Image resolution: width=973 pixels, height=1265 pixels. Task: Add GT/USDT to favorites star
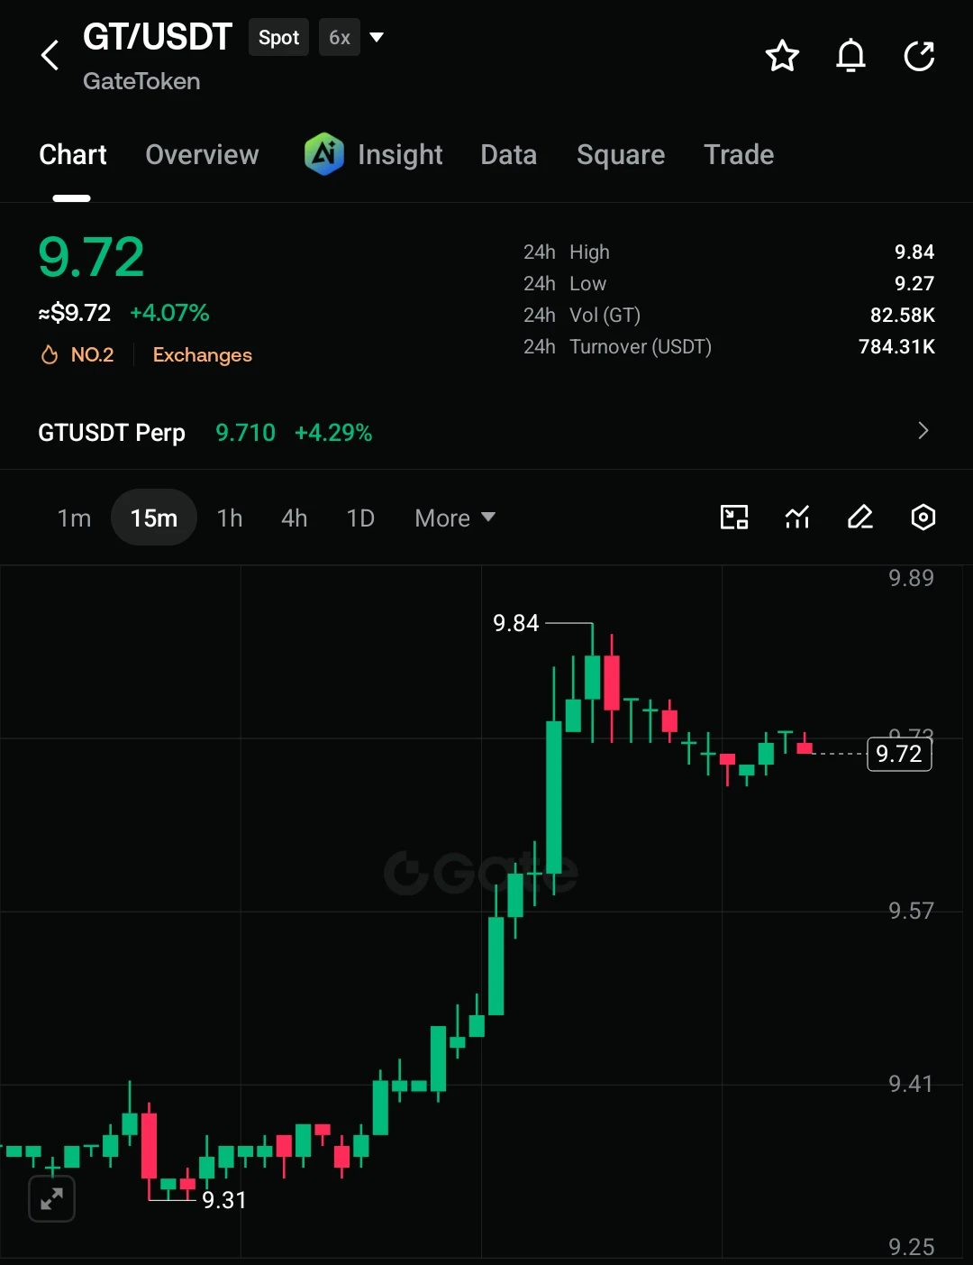coord(782,56)
